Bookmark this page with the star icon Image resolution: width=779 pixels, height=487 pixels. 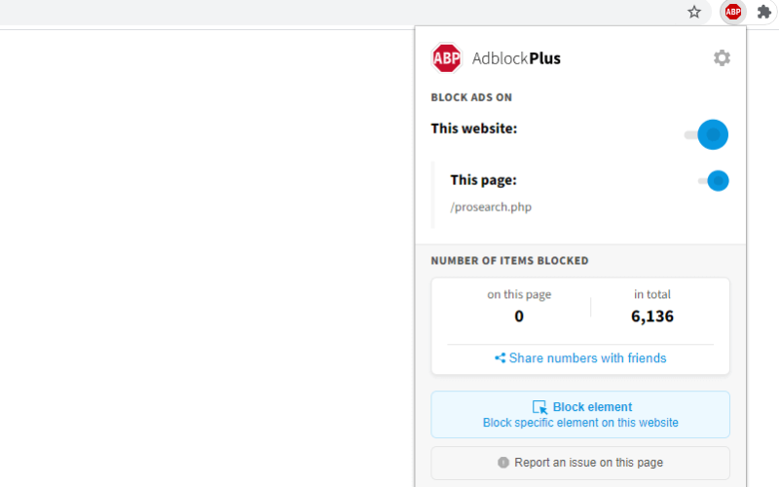(694, 12)
